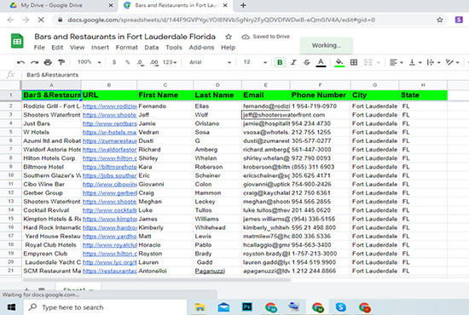Image resolution: width=469 pixels, height=315 pixels.
Task: Click the Redo arrow in the toolbar
Action: tap(34, 62)
